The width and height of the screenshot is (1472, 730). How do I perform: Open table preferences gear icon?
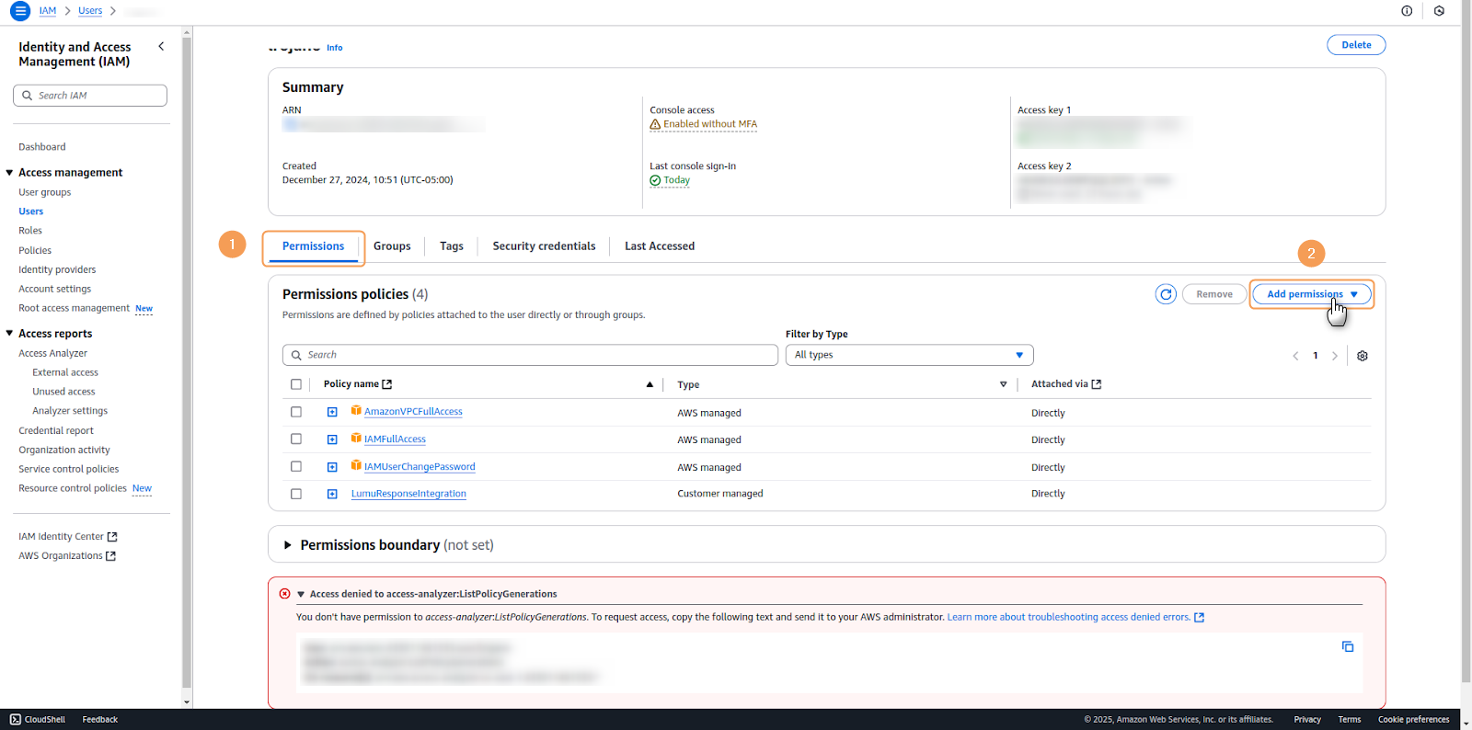[1363, 356]
